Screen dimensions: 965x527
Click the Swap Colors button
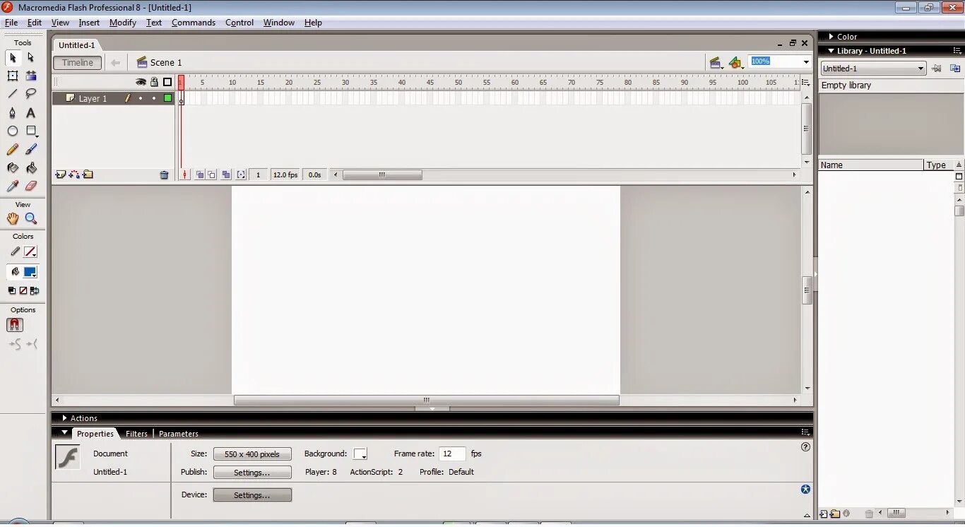34,290
